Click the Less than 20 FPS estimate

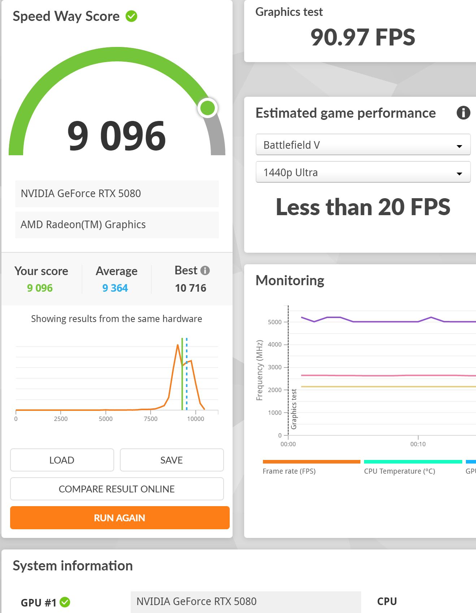[x=363, y=207]
